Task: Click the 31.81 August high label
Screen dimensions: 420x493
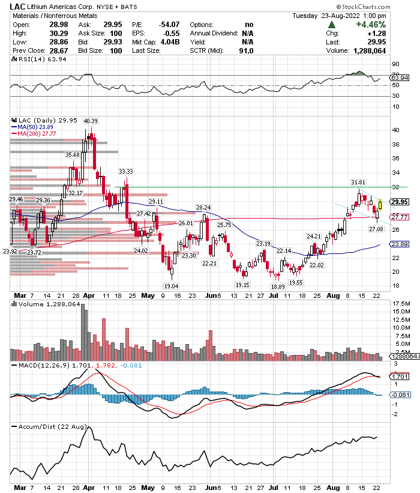Action: coord(358,183)
